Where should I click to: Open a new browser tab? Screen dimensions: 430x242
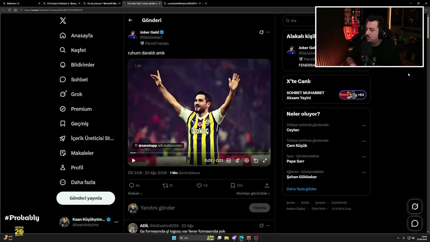(206, 3)
